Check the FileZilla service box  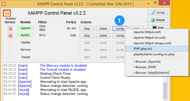pos(10,43)
